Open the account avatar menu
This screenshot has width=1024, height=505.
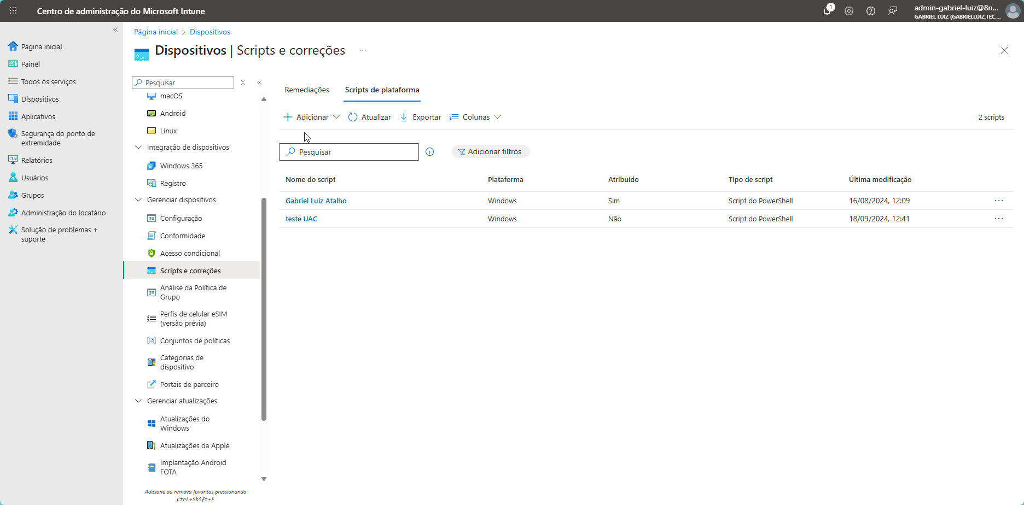pyautogui.click(x=1013, y=11)
